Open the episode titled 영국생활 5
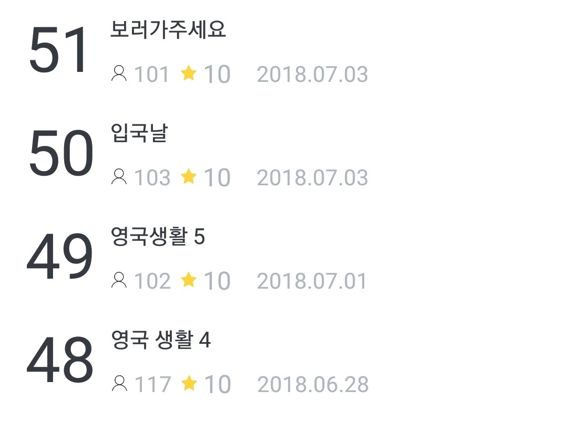 [x=158, y=237]
